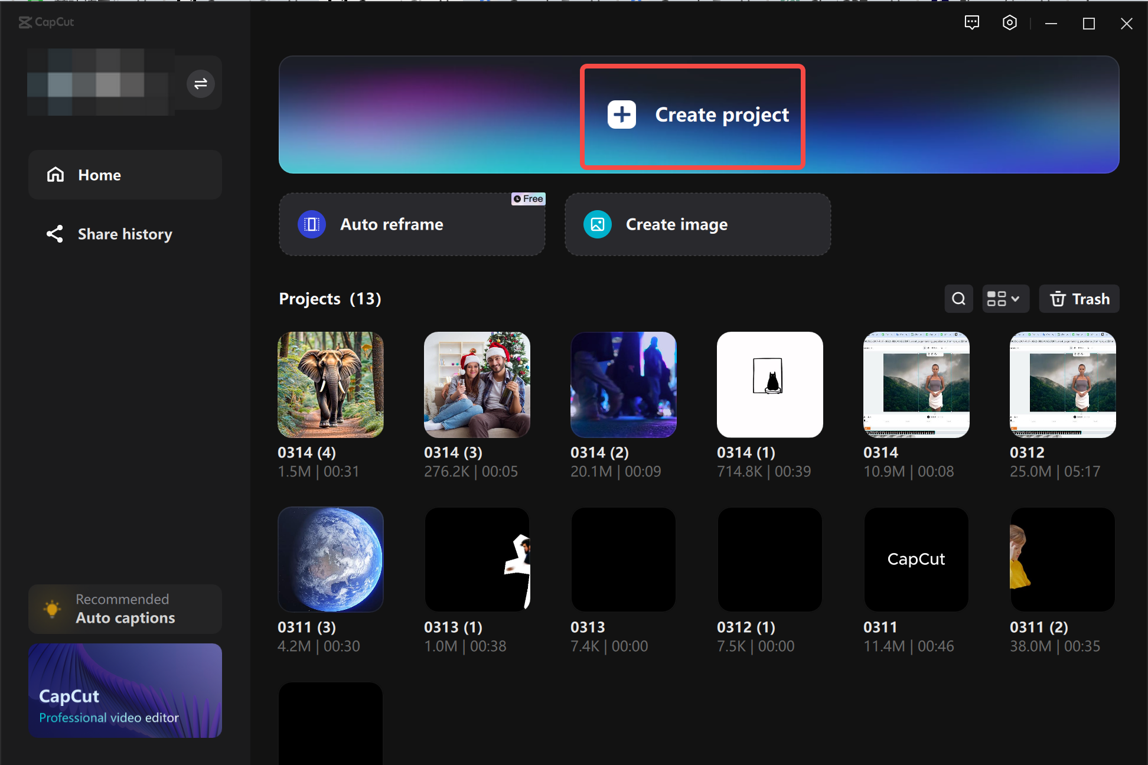Open the CapCut feedback chat icon
The height and width of the screenshot is (765, 1148).
click(972, 22)
